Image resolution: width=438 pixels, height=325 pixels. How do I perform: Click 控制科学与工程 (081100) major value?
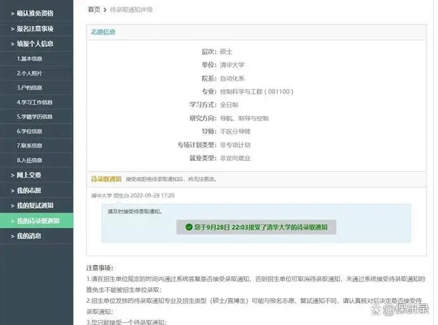(x=257, y=92)
